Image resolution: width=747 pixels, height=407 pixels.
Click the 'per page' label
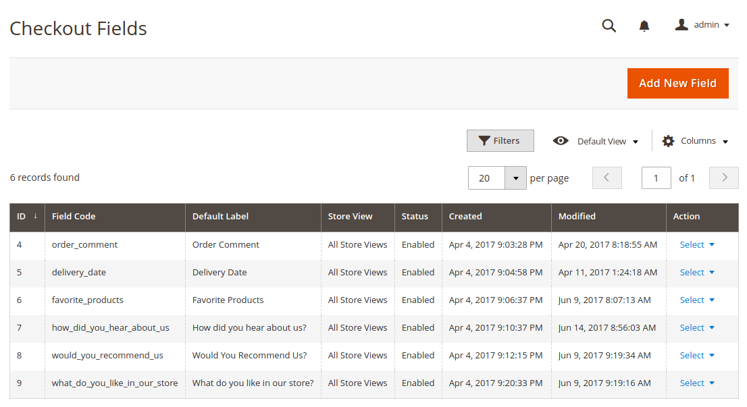tap(549, 178)
